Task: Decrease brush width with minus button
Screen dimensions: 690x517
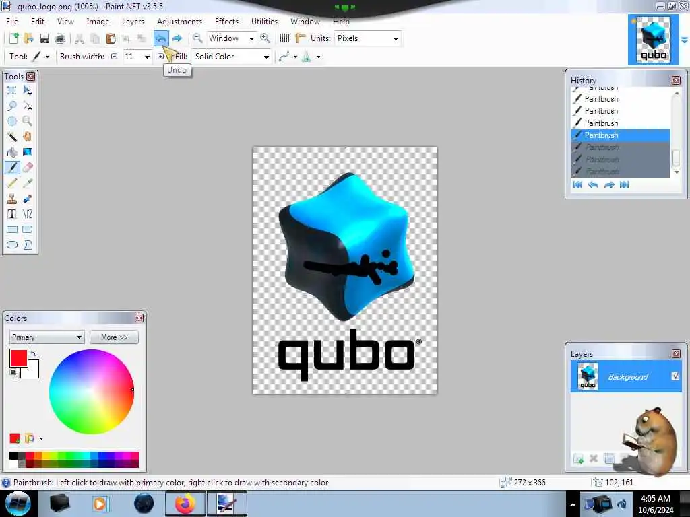Action: (115, 57)
